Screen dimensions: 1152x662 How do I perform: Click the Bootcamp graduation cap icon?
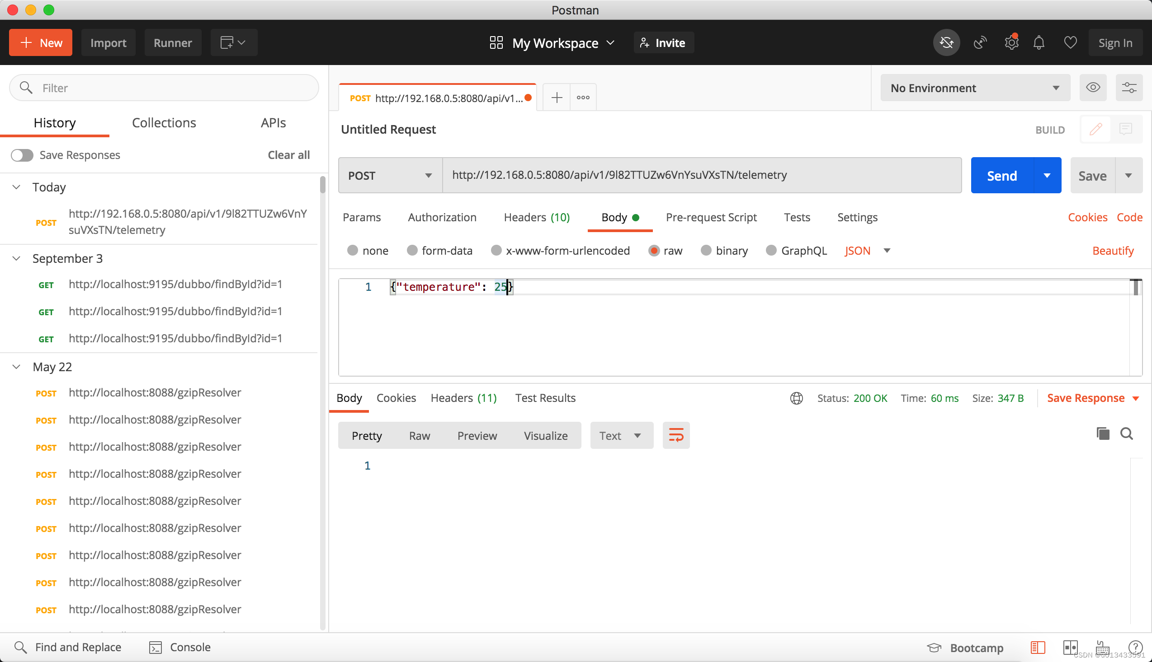pos(934,648)
